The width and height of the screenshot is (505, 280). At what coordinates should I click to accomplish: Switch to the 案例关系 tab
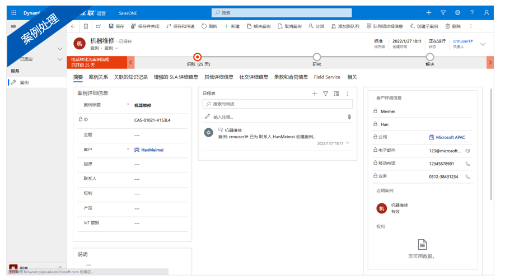[x=98, y=77]
